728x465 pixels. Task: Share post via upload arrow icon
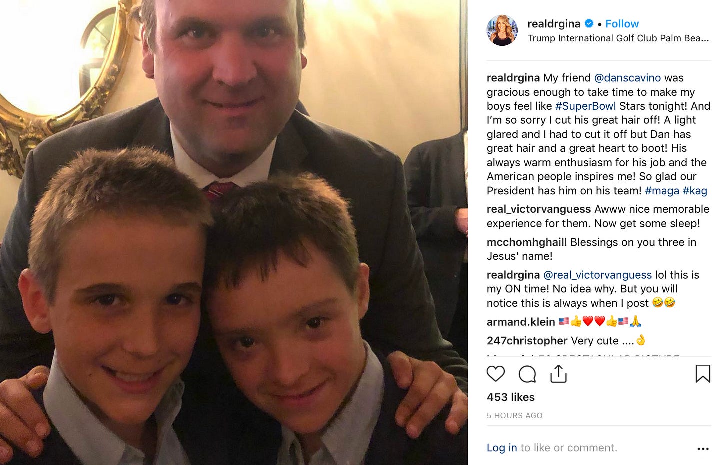pos(558,374)
